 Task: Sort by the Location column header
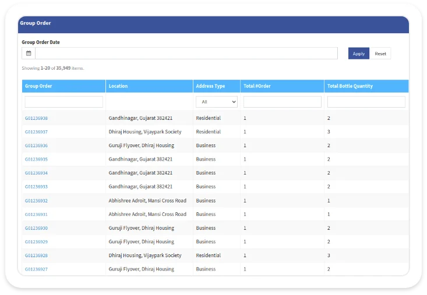[118, 86]
